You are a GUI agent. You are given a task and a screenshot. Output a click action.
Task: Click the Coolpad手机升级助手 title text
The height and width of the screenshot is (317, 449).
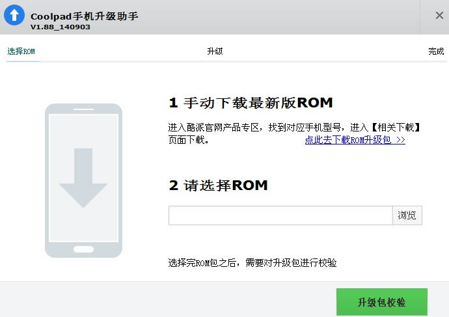tap(84, 16)
